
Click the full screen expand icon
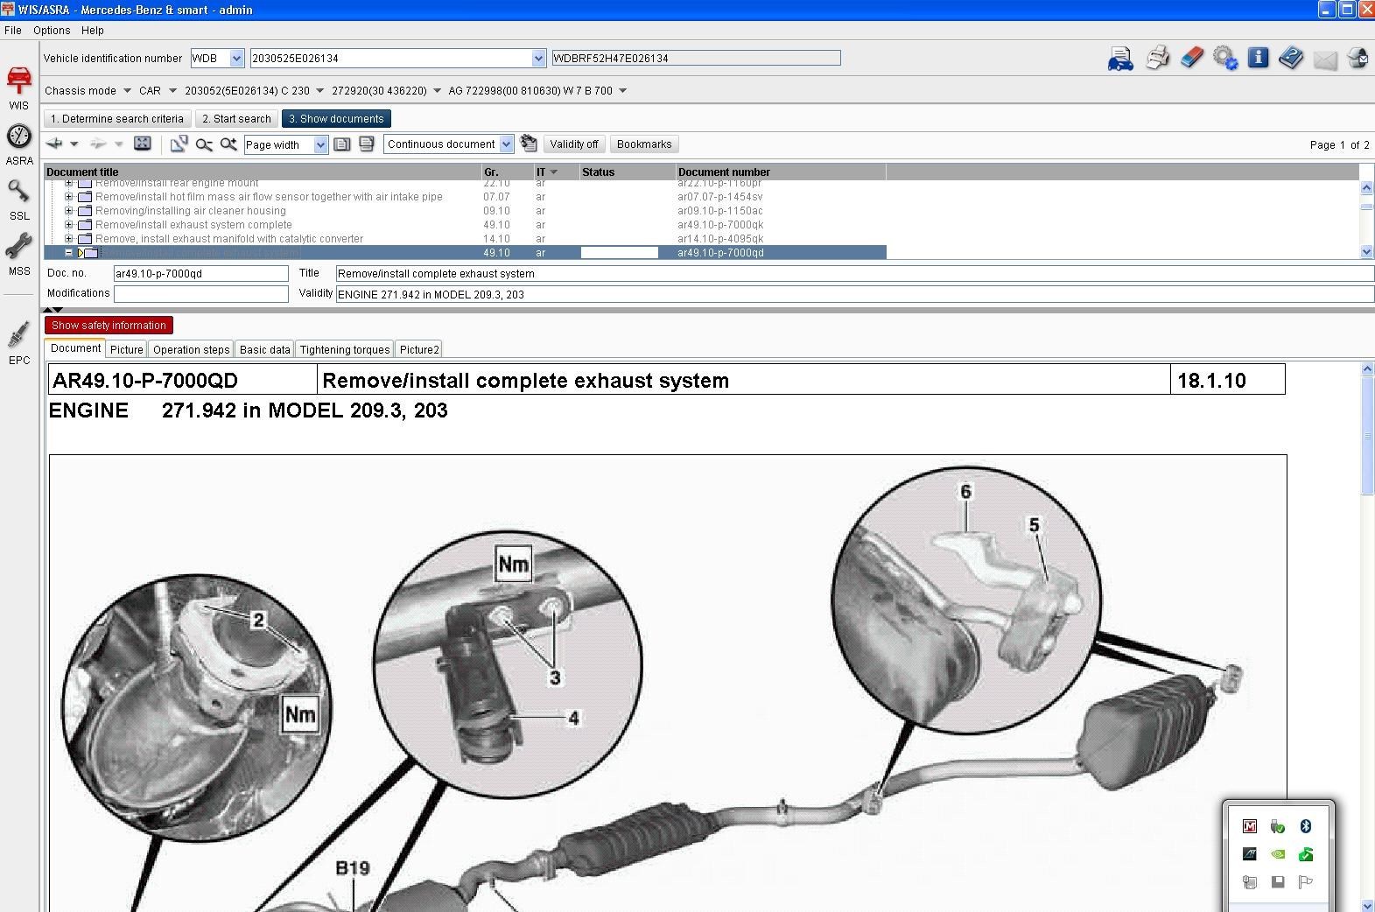coord(143,144)
